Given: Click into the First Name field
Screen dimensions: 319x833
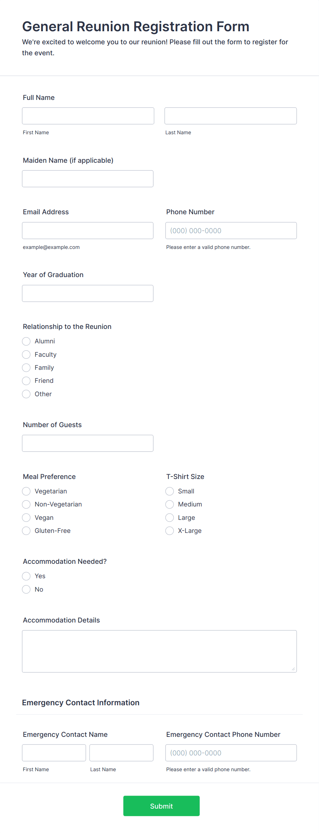Looking at the screenshot, I should click(88, 116).
